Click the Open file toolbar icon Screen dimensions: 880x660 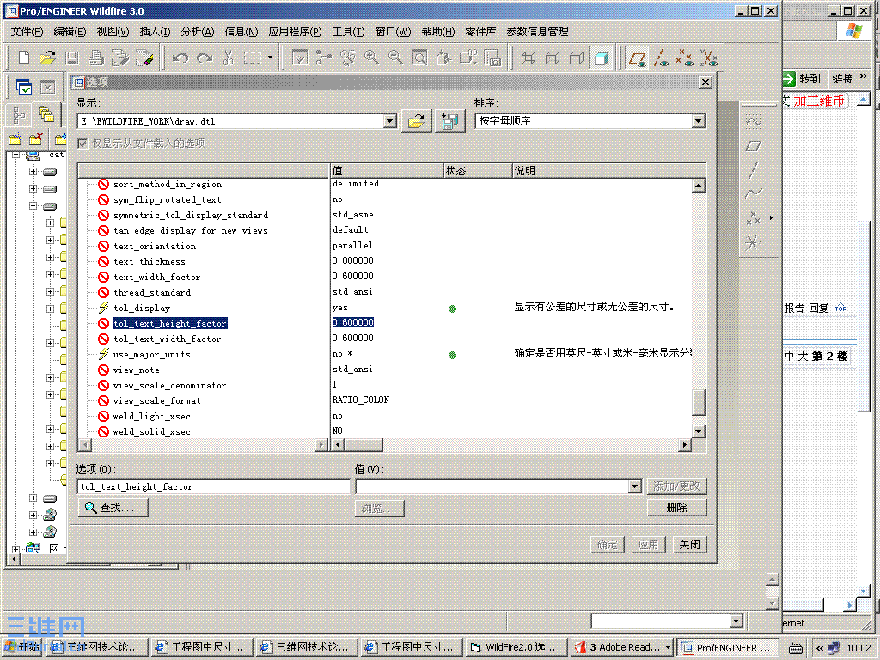[x=48, y=58]
